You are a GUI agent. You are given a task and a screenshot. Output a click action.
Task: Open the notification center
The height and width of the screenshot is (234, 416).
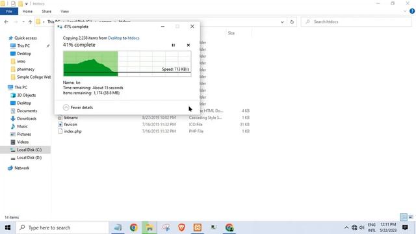click(x=405, y=227)
